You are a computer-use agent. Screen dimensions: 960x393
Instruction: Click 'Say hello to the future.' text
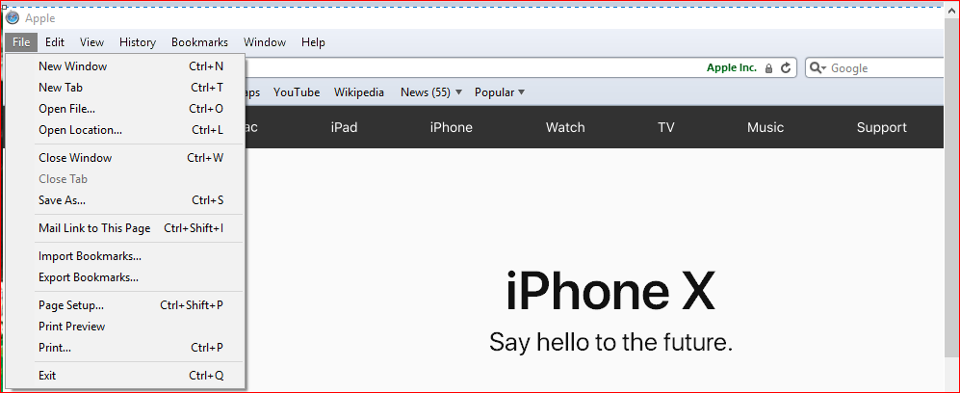(x=610, y=342)
